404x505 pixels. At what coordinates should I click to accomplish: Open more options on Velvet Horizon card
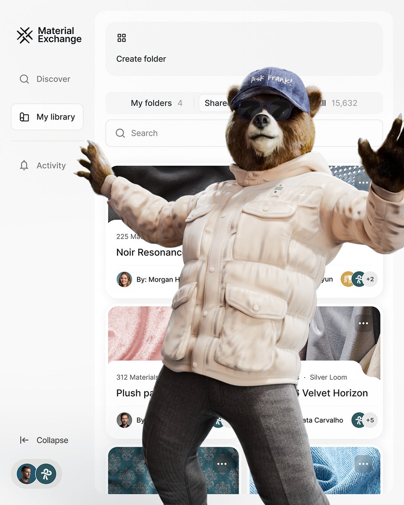tap(363, 323)
